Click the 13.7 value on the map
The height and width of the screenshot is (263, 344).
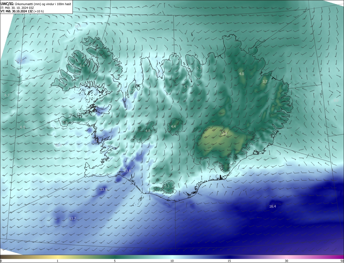point(73,218)
